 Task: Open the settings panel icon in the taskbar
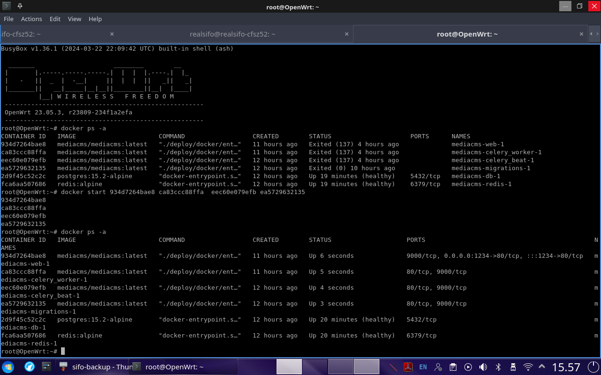point(46,367)
